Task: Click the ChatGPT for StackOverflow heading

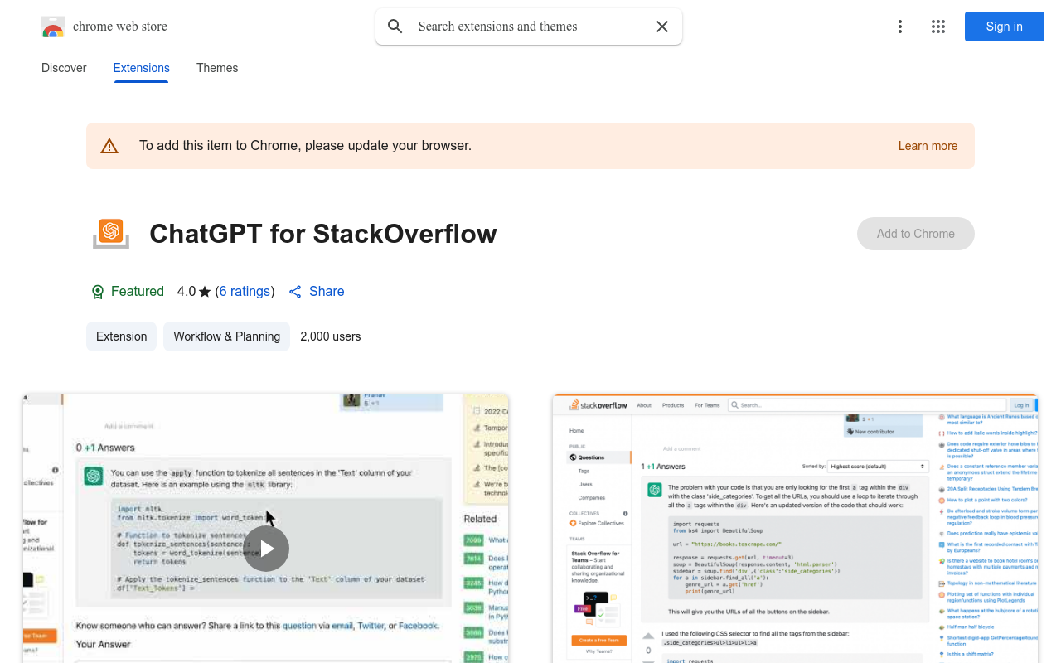Action: pyautogui.click(x=323, y=234)
